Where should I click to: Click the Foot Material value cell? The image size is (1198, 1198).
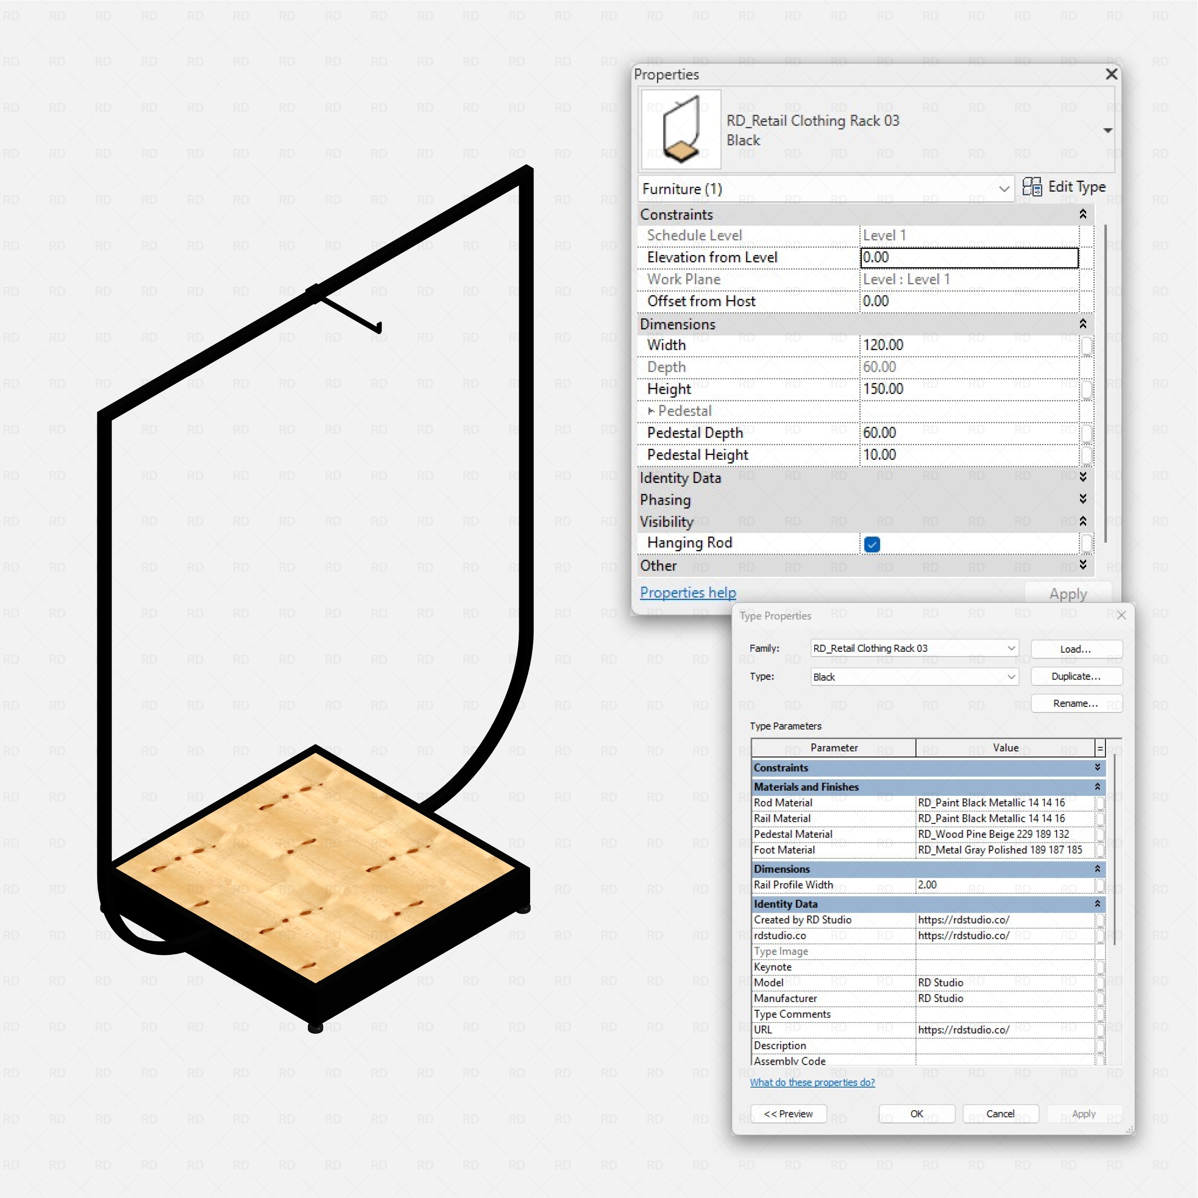[1005, 850]
